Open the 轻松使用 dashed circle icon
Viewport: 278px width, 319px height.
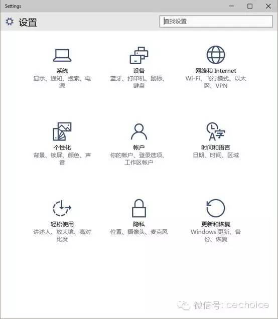pyautogui.click(x=62, y=208)
